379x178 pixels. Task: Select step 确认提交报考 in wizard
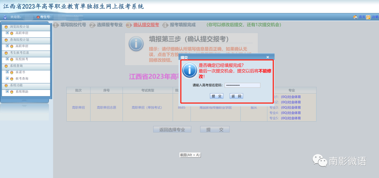tap(146, 25)
